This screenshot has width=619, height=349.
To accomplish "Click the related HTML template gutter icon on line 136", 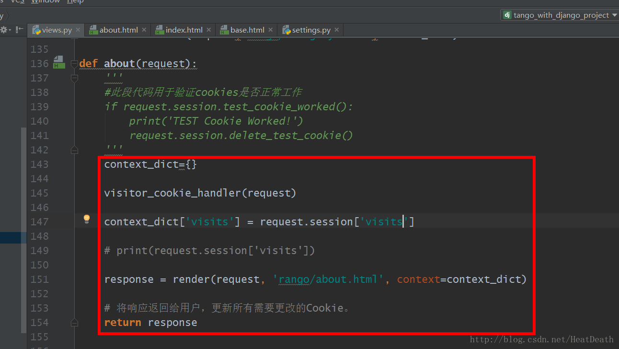I will (58, 62).
